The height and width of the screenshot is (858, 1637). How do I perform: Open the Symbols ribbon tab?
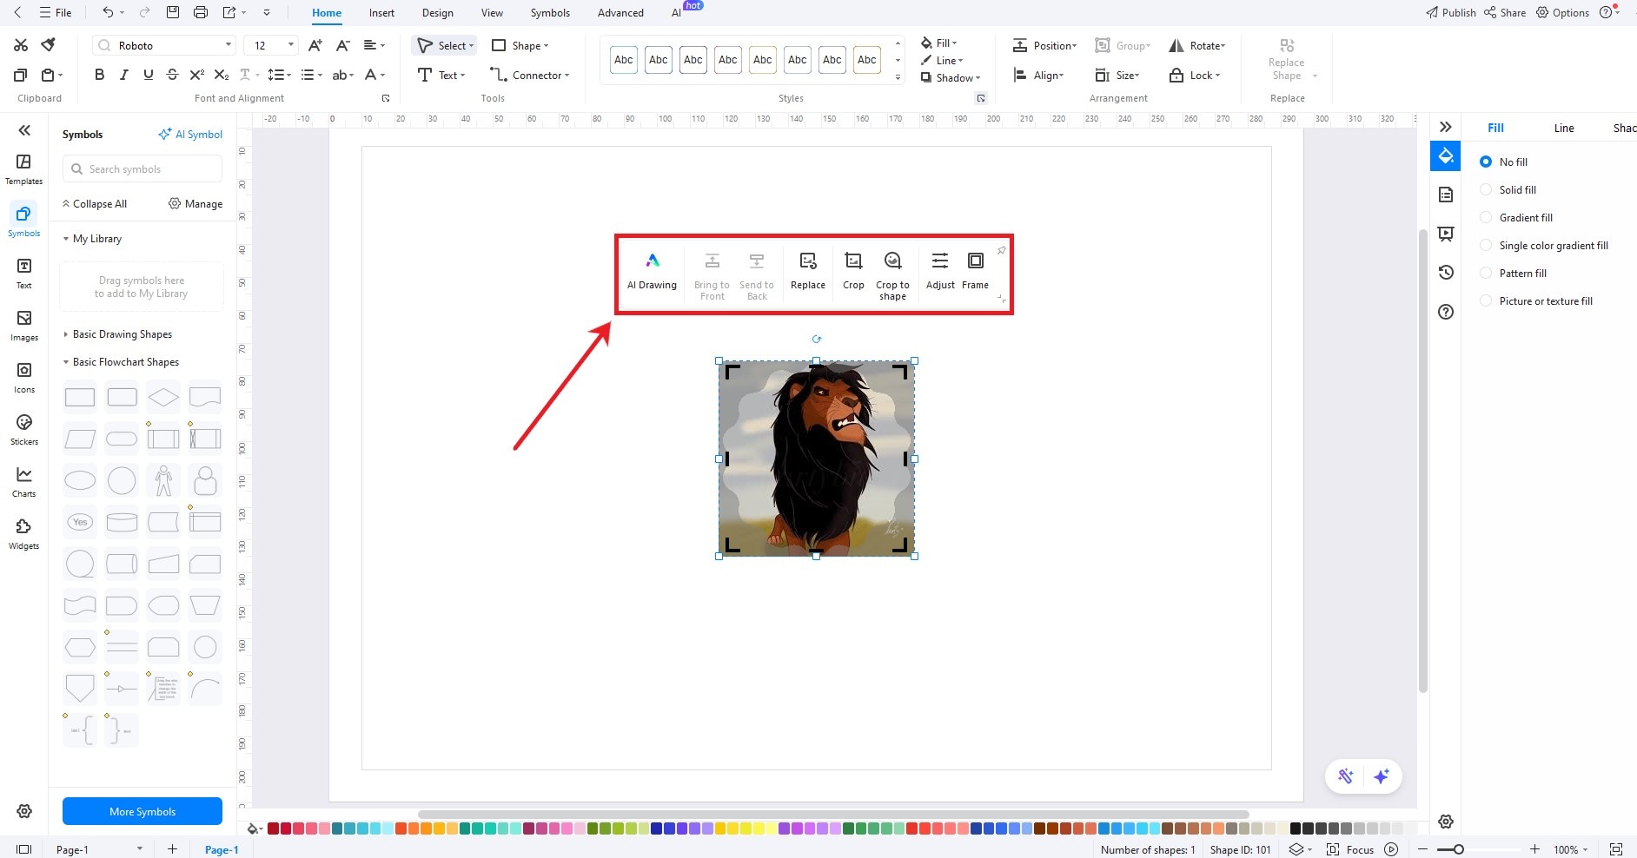pos(550,12)
